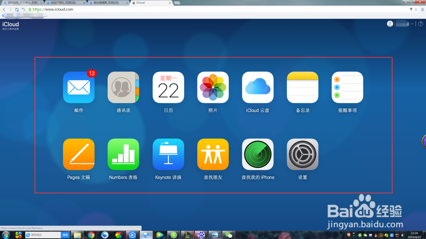
Task: Open the Kugou music K icon in taskbar
Action: pos(132,235)
